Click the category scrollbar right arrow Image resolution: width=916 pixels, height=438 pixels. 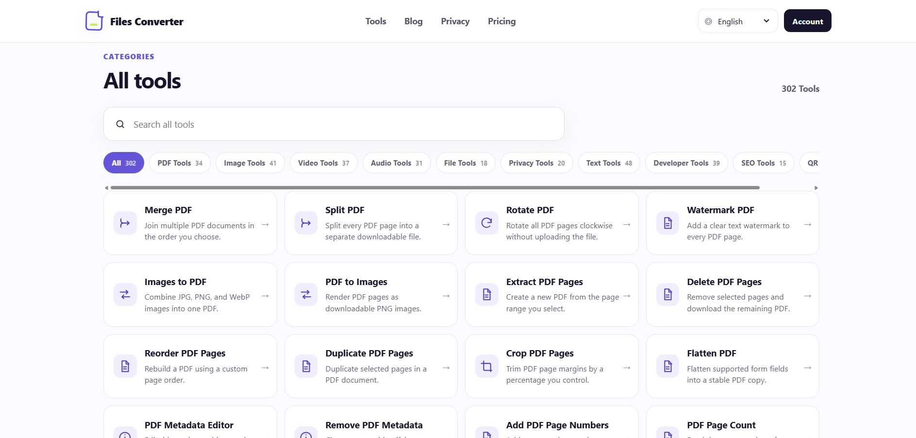click(816, 187)
